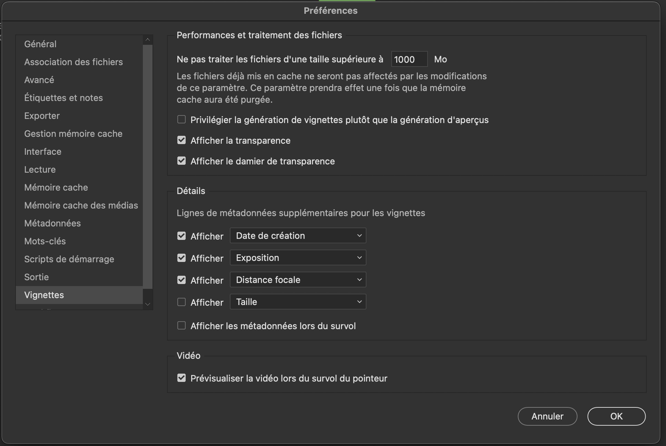This screenshot has width=666, height=446.
Task: Select the Interface preferences page
Action: coord(42,151)
